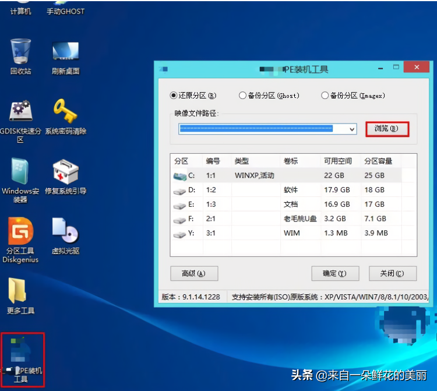Screen dimensions: 437x391
Task: Select 还原分区 (R) radio option
Action: coord(193,96)
